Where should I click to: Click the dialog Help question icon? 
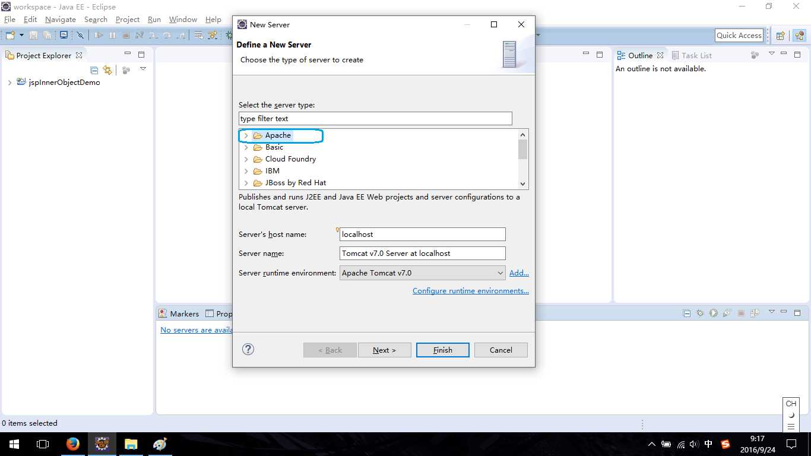click(248, 349)
